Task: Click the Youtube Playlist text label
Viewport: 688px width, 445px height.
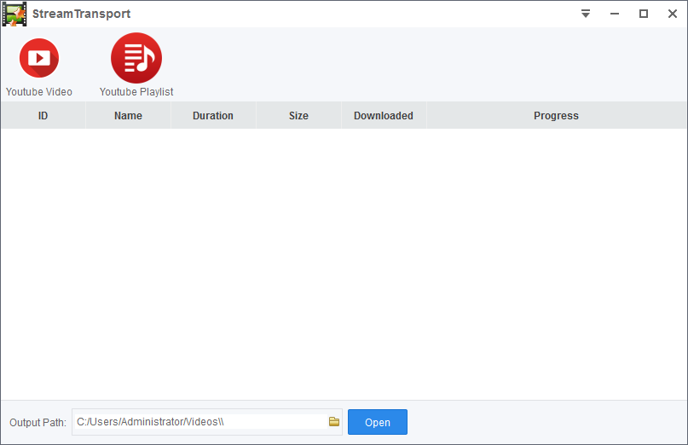Action: 136,92
